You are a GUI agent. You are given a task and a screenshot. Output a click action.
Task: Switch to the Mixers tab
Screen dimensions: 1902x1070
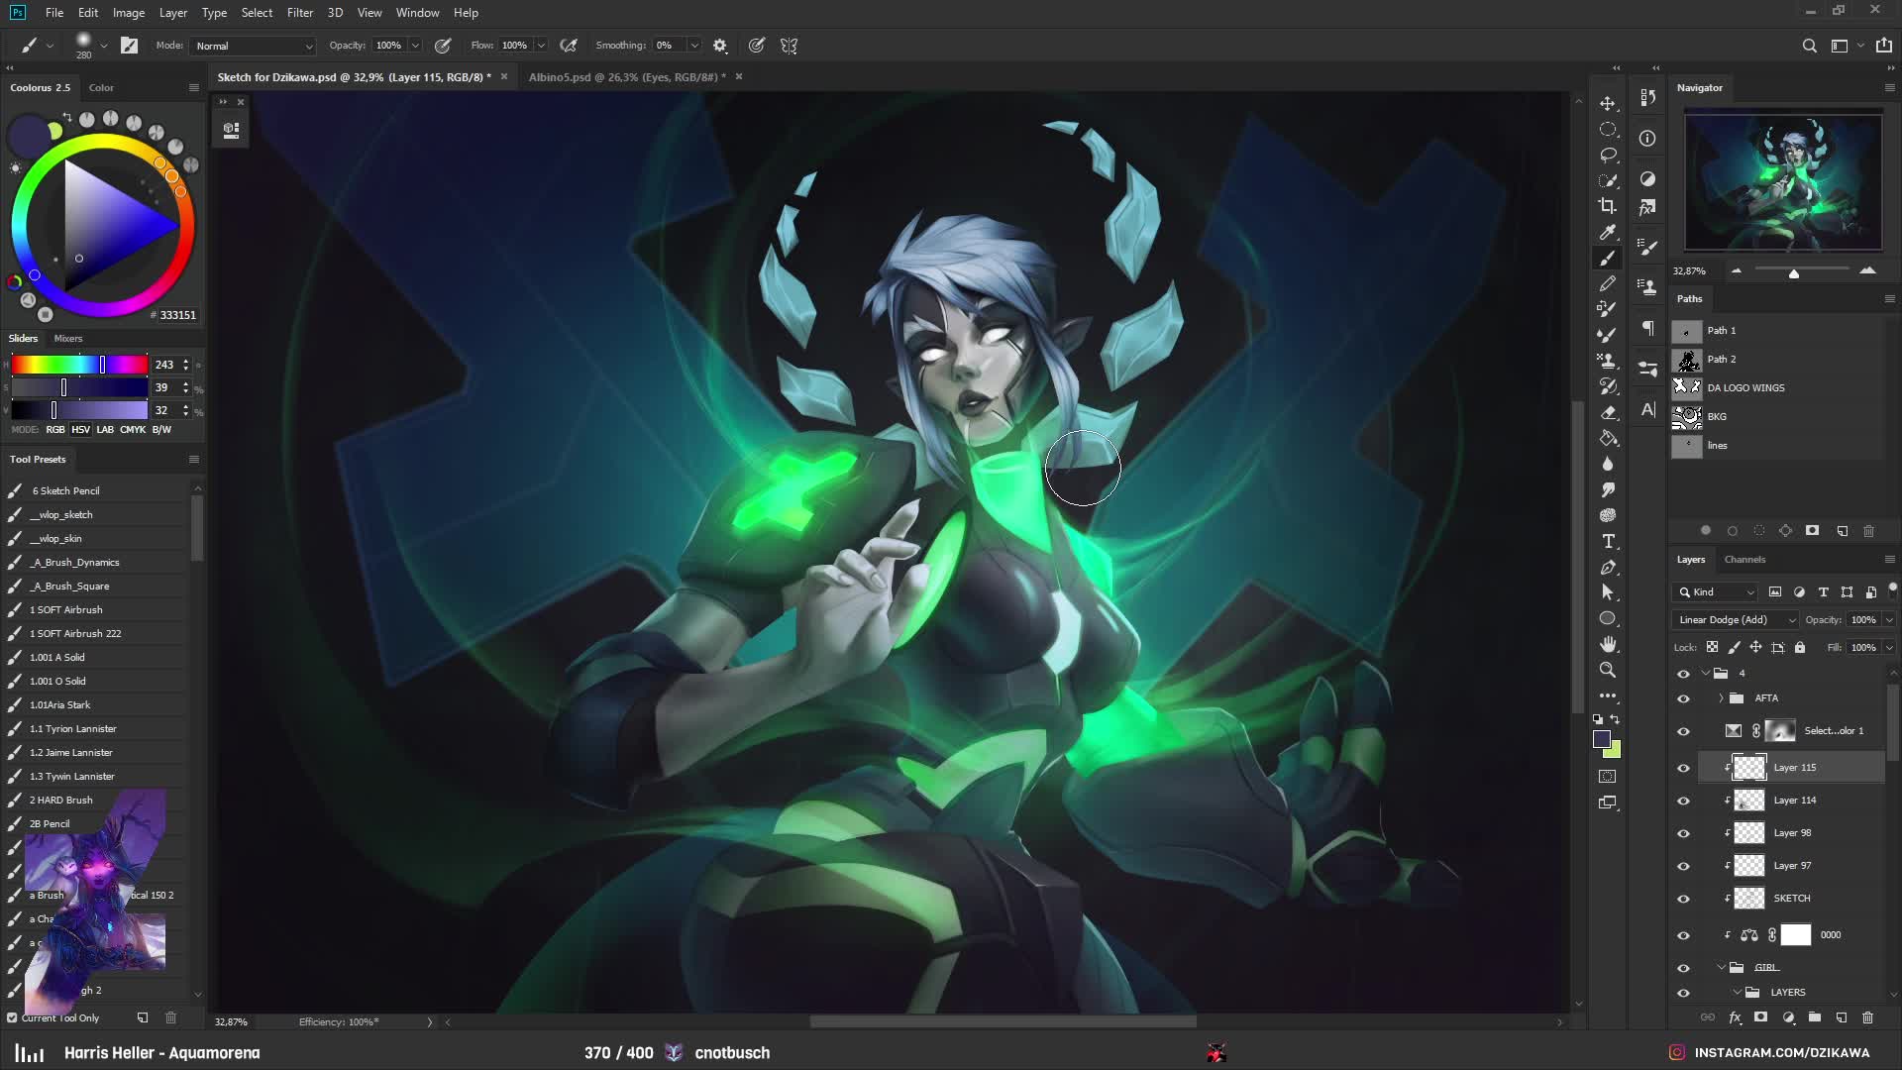(x=68, y=338)
